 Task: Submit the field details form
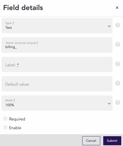pos(112,141)
